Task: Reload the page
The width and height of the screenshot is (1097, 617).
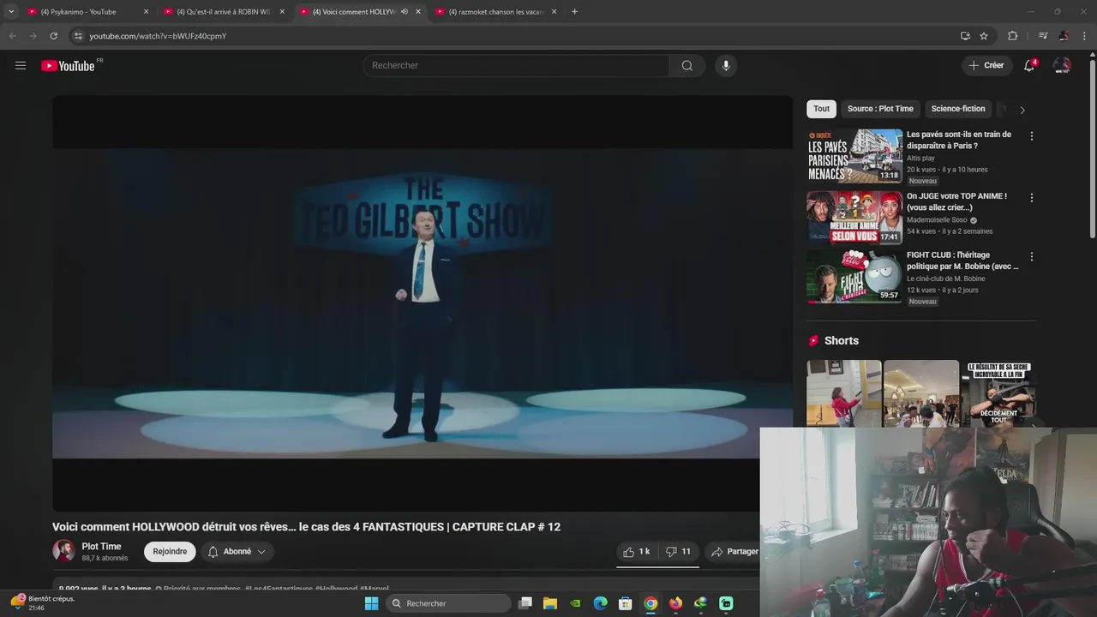Action: (x=53, y=36)
